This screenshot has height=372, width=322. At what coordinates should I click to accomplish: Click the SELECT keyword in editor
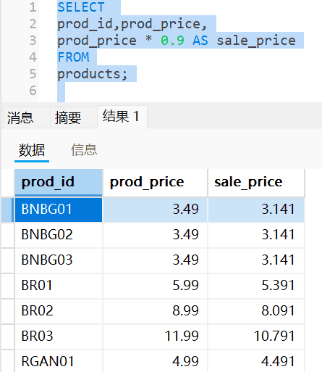81,7
